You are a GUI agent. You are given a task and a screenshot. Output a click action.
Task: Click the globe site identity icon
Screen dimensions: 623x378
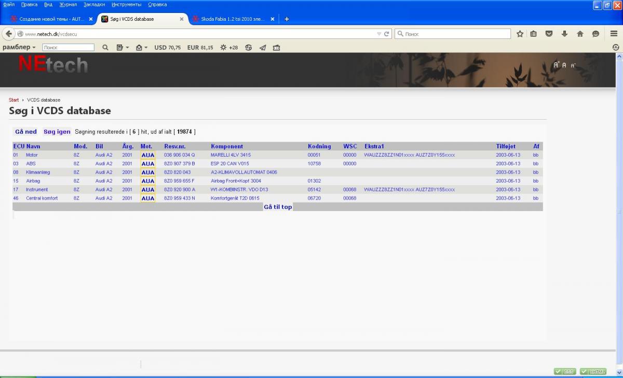pyautogui.click(x=20, y=34)
